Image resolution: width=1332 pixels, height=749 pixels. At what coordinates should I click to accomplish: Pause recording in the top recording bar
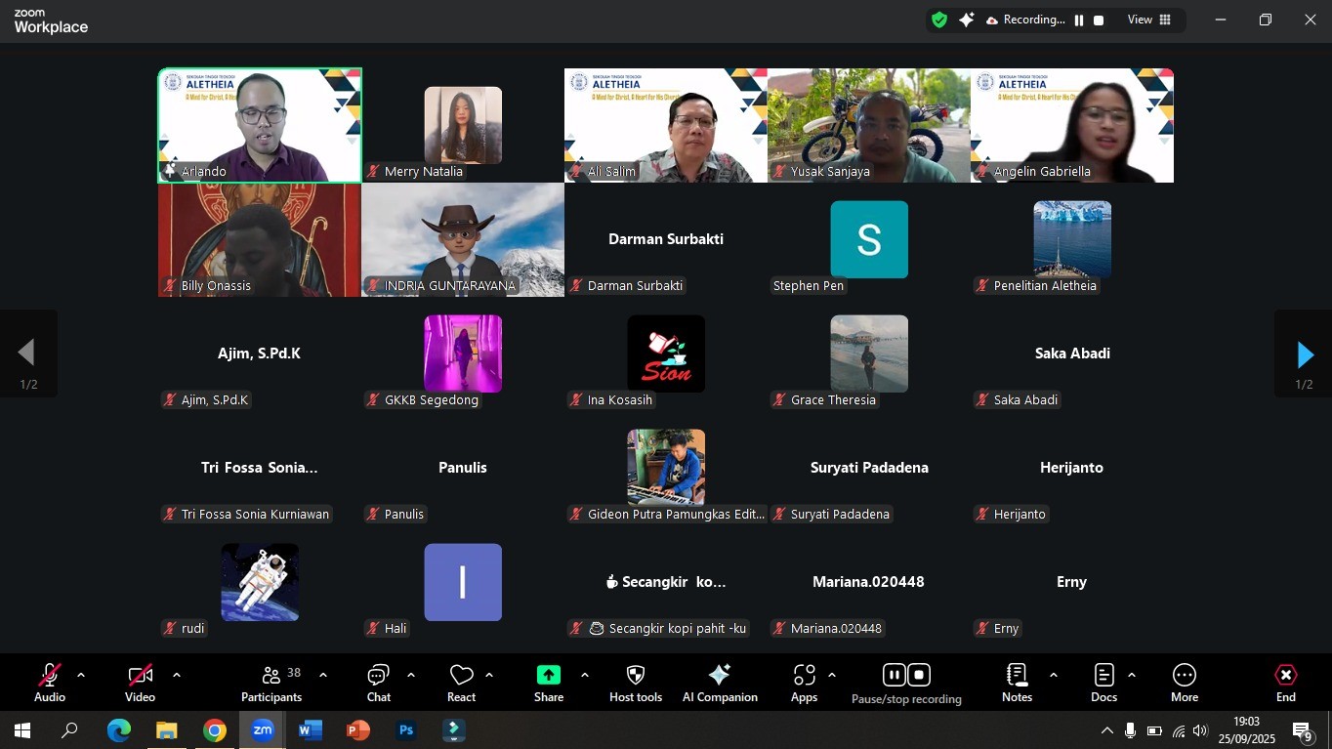click(1079, 21)
